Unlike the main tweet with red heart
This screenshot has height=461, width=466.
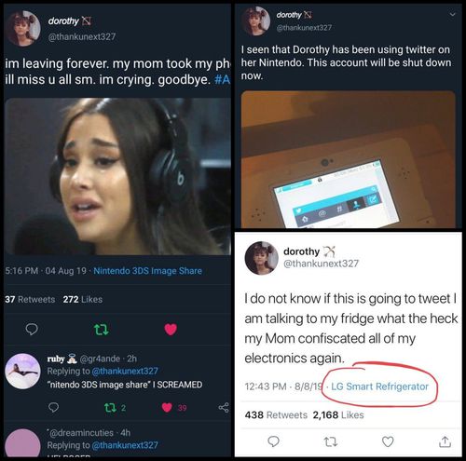tap(171, 329)
